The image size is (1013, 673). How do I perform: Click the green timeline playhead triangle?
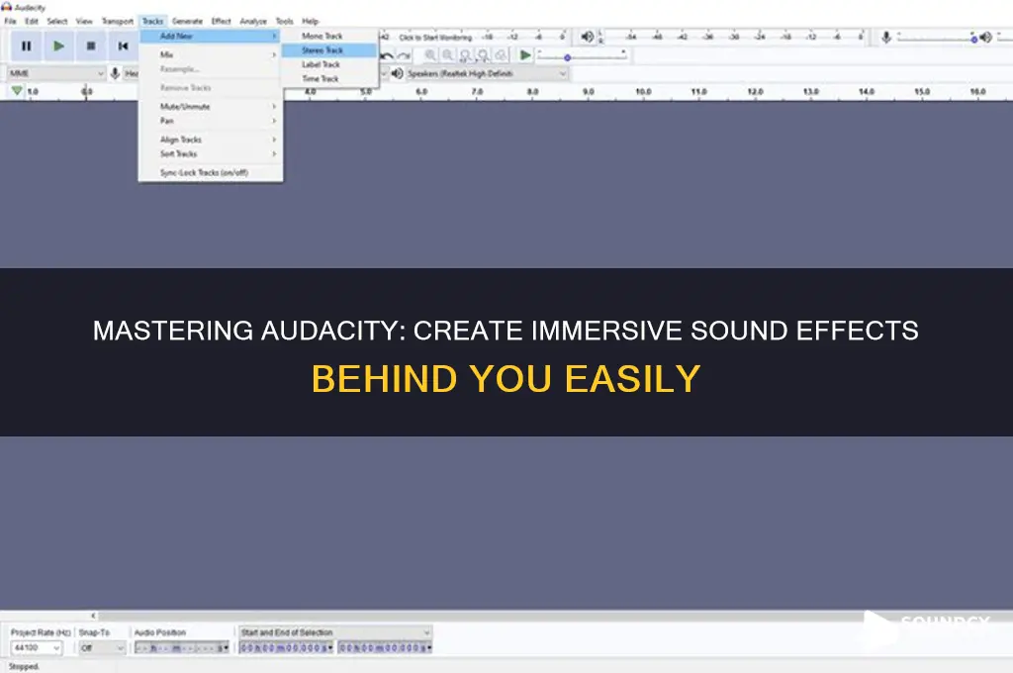pyautogui.click(x=17, y=91)
